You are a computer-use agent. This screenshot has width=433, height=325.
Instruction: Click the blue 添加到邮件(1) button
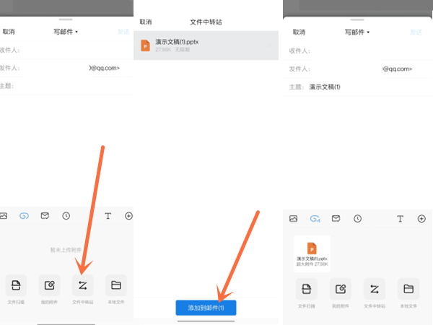click(206, 308)
